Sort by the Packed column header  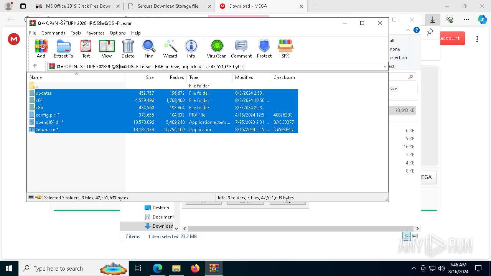coord(171,77)
